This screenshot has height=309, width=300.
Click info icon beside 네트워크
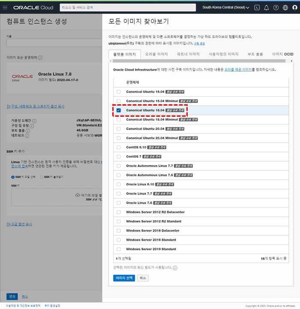click(x=27, y=136)
